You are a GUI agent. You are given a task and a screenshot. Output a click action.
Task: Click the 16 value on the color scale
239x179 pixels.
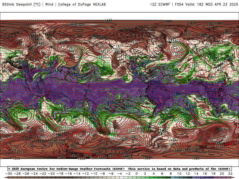(205, 174)
